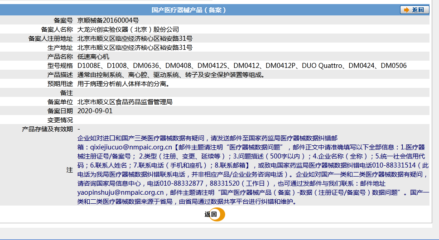Click the 型号规格 model list starting with D1008E
This screenshot has width=439, height=240.
click(x=242, y=66)
